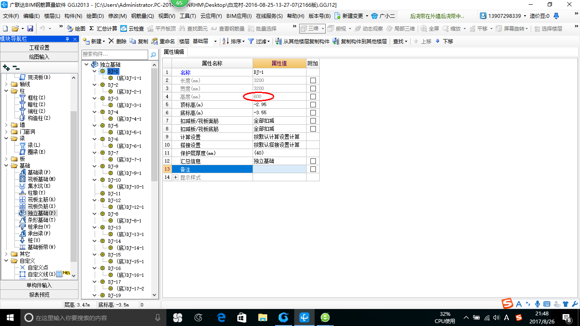
Task: Select 筏板基础(M) in navigation tree
Action: tap(37, 179)
